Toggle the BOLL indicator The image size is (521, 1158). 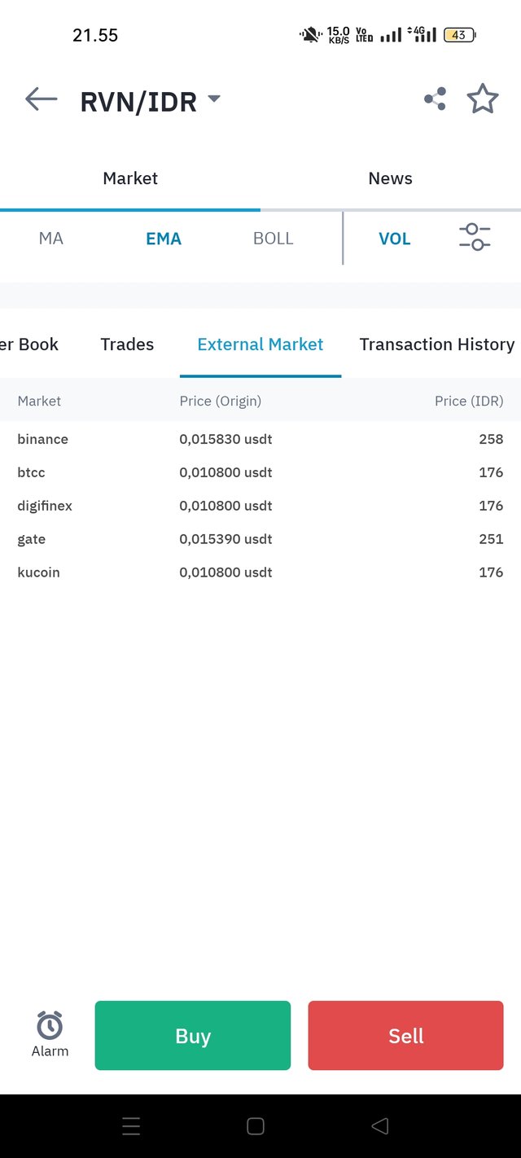pos(274,239)
